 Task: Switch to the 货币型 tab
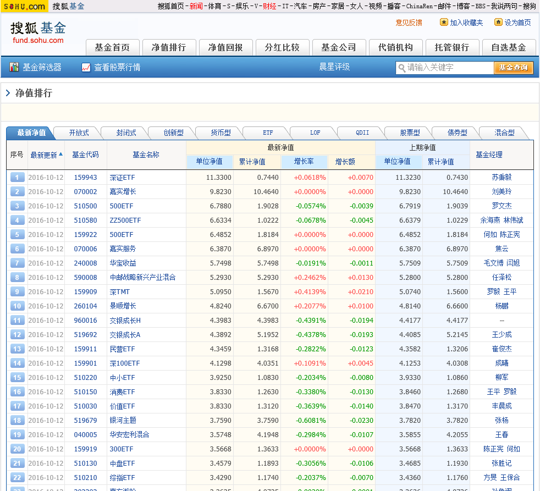221,133
